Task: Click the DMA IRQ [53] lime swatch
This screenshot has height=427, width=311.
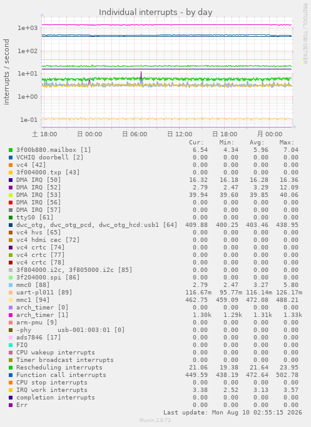Action: [x=11, y=195]
